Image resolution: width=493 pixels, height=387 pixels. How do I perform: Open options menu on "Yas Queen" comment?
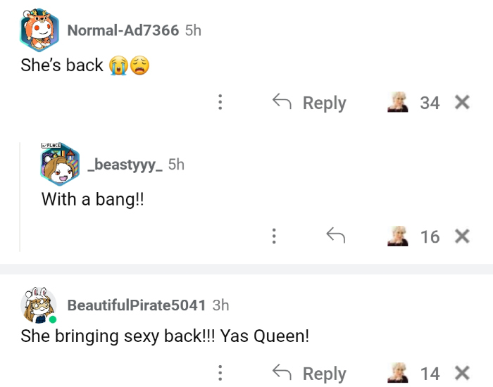(220, 373)
